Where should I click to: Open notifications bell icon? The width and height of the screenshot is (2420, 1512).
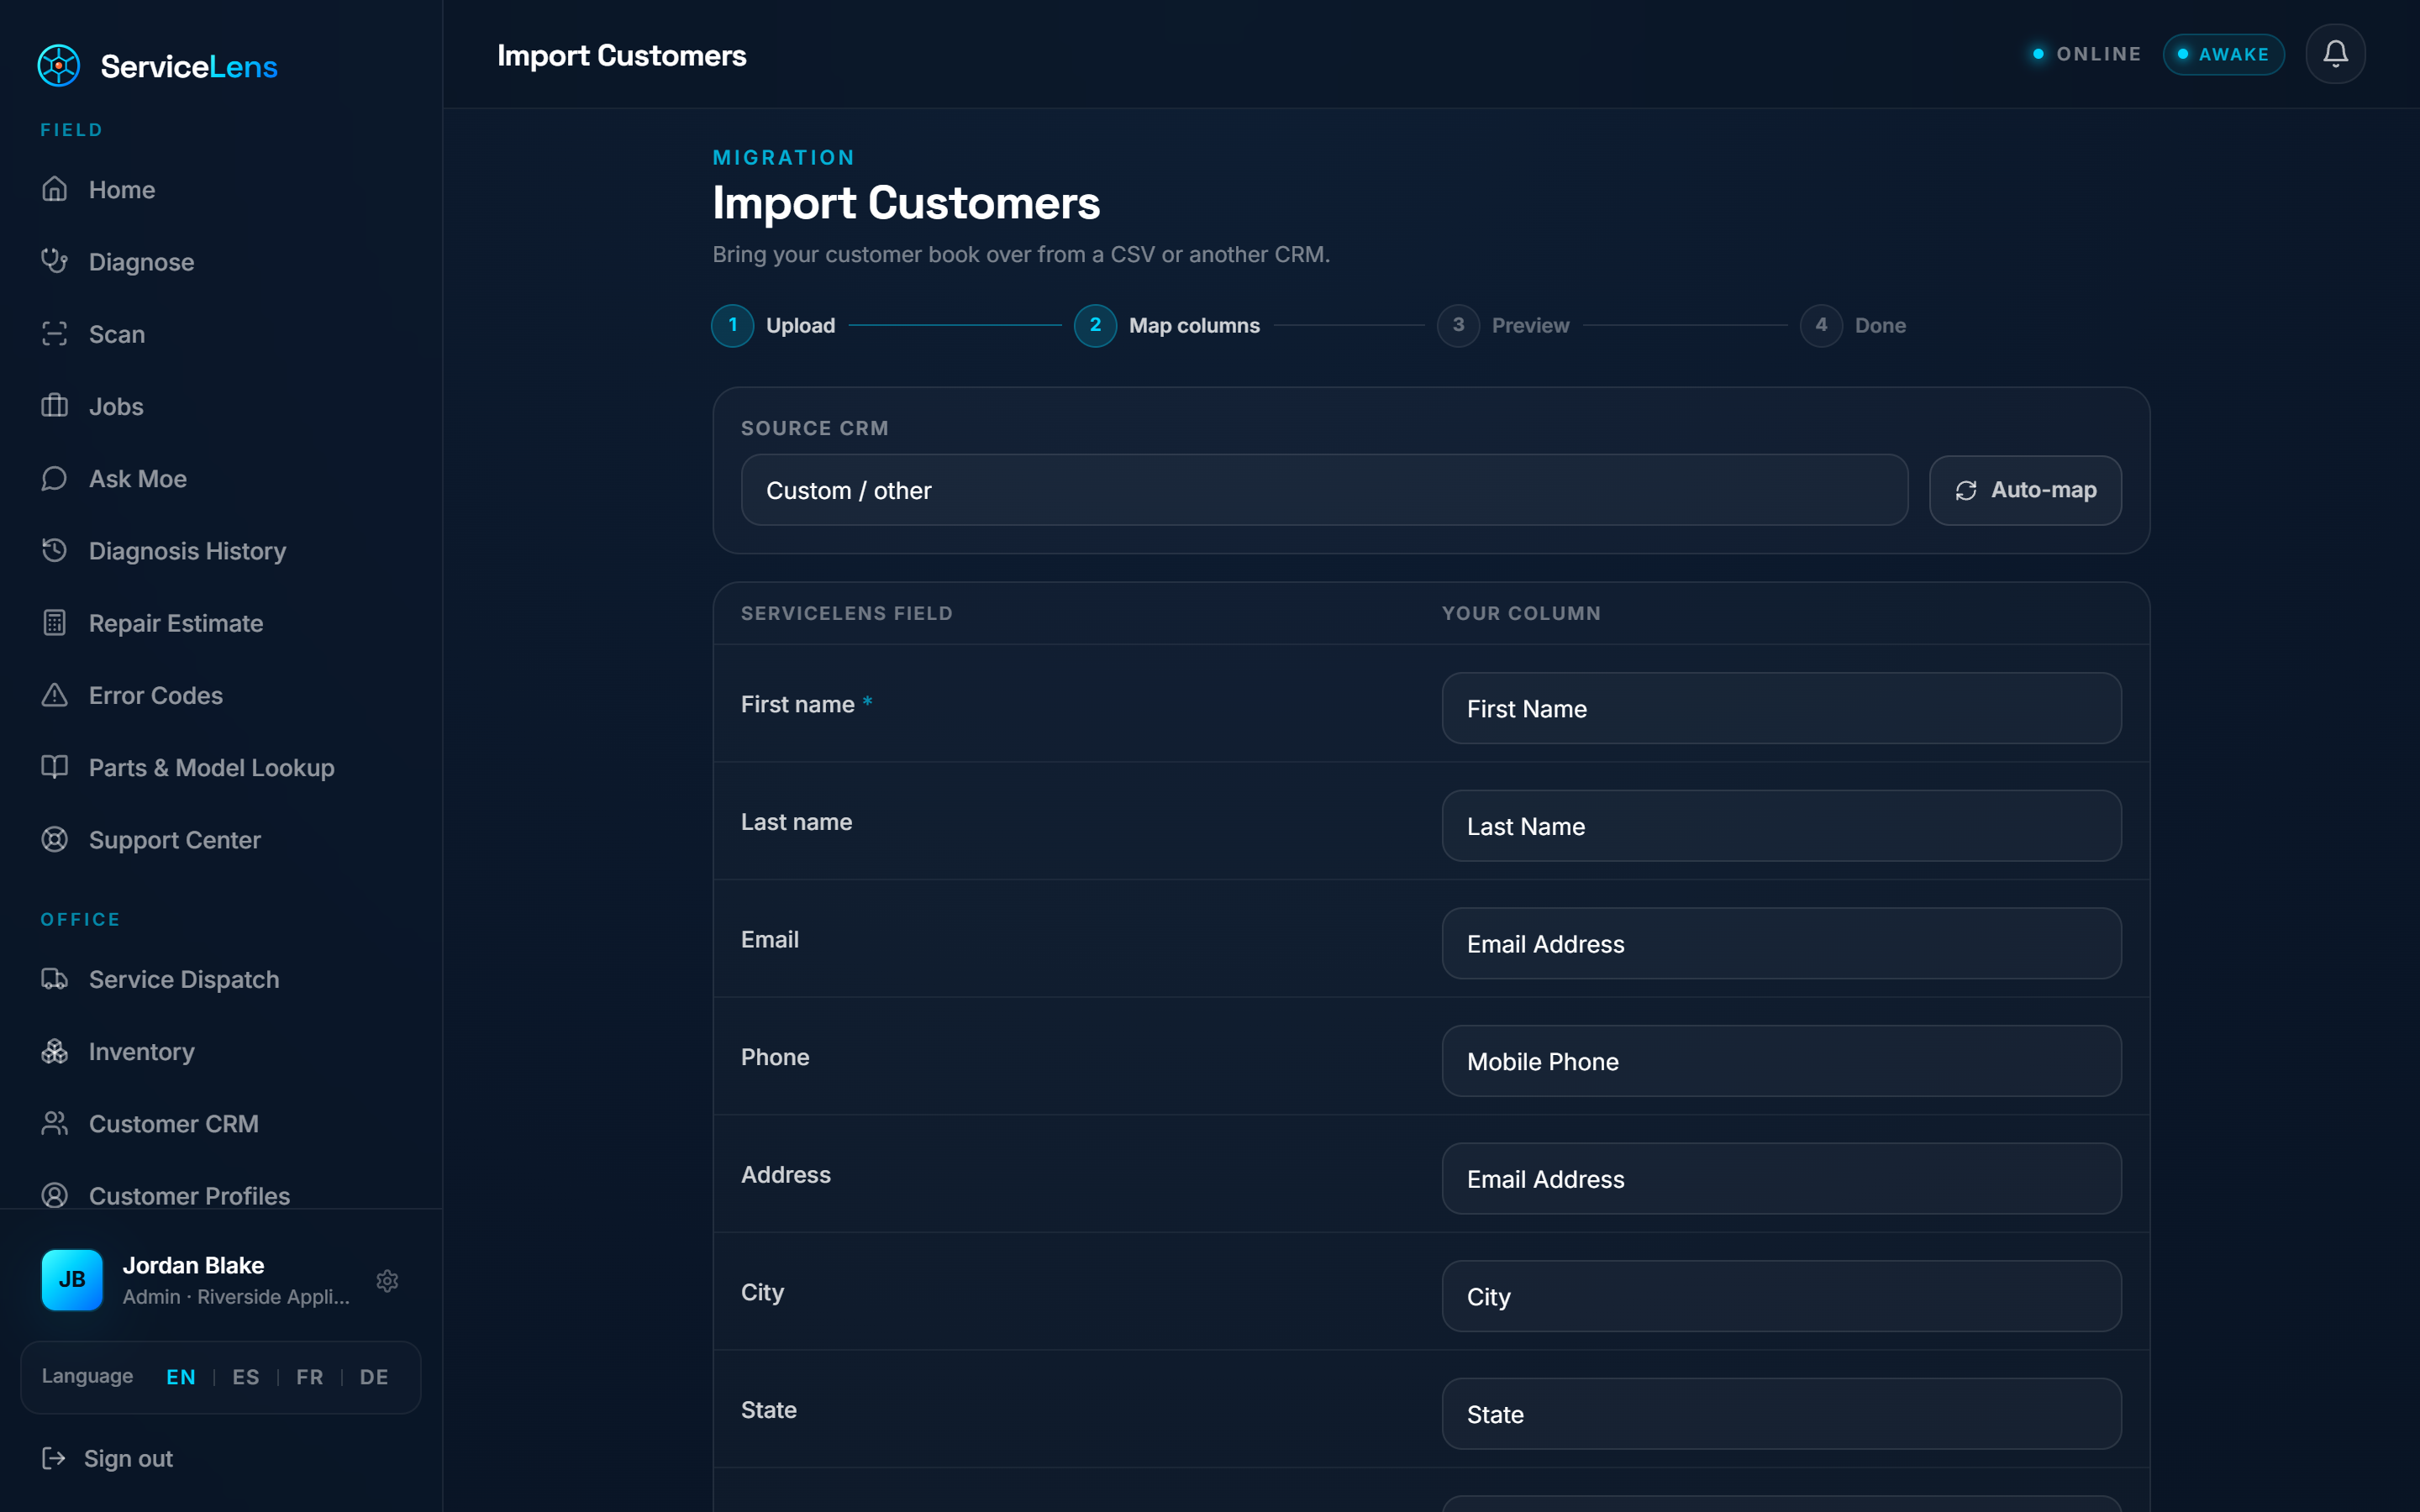coord(2335,54)
